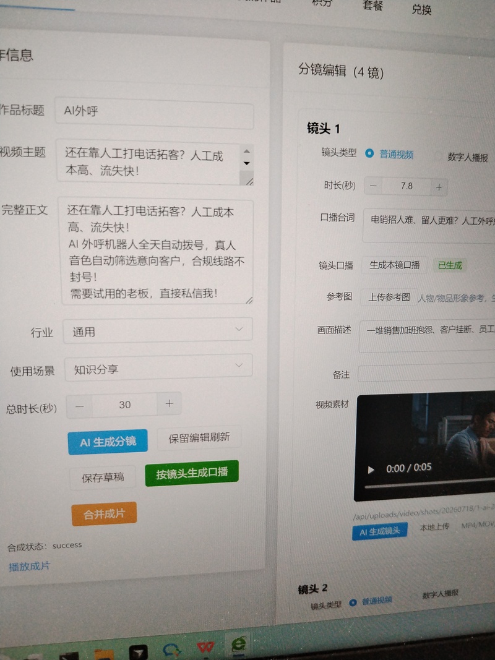Click the 合成状态: success text

click(x=45, y=546)
